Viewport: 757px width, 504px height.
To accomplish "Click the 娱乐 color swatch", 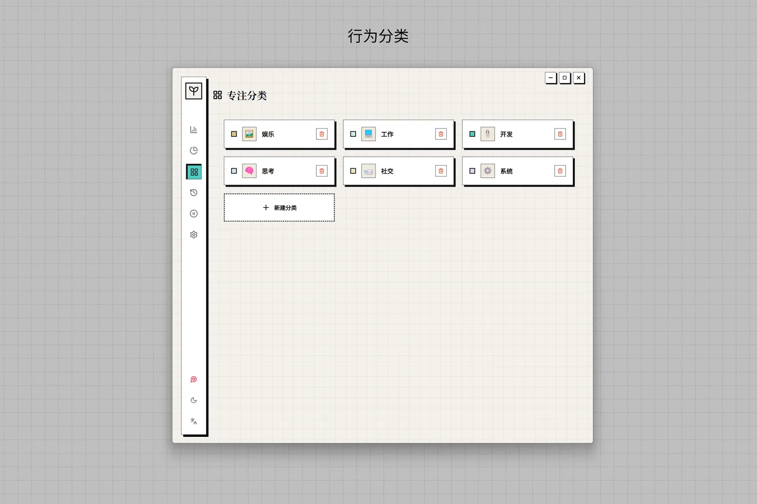I will (234, 134).
